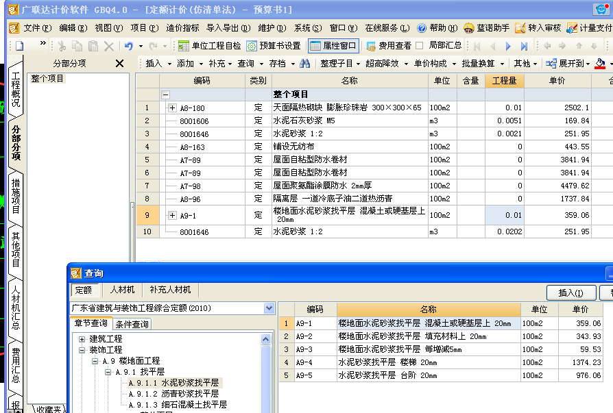Click the New document toolbar icon
The height and width of the screenshot is (413, 613).
[x=19, y=46]
